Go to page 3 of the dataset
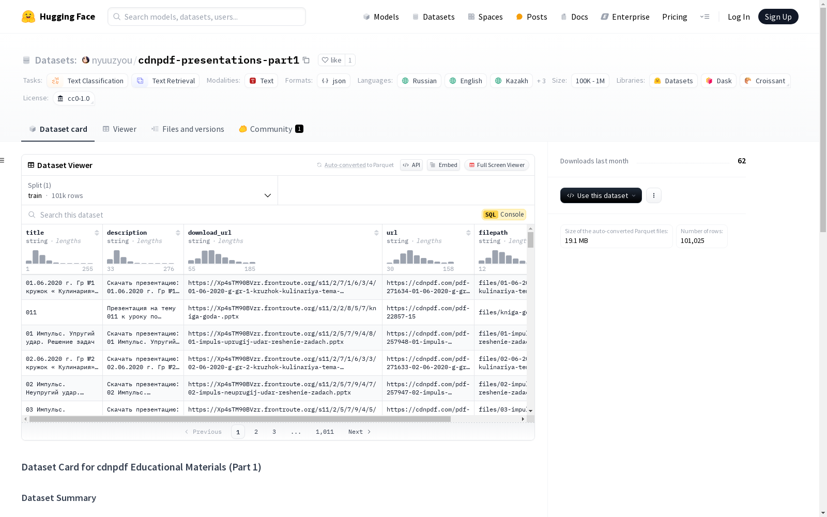 tap(274, 432)
